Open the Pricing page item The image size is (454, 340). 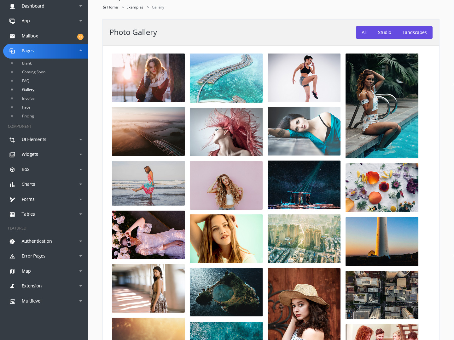pos(28,116)
